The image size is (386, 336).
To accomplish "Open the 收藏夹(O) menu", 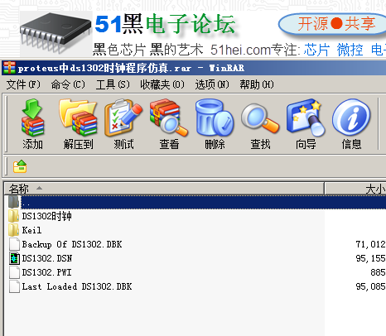I will (162, 84).
